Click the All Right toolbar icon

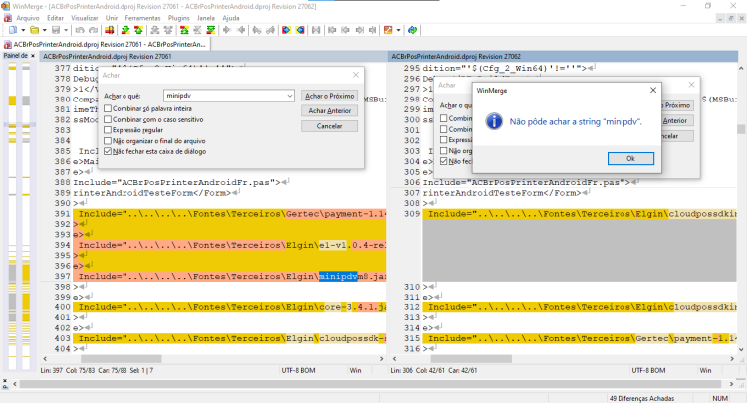286,30
